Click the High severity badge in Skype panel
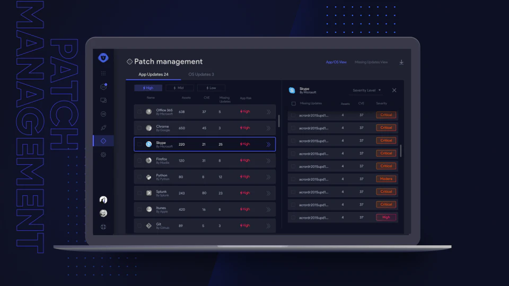The image size is (509, 286). [386, 217]
